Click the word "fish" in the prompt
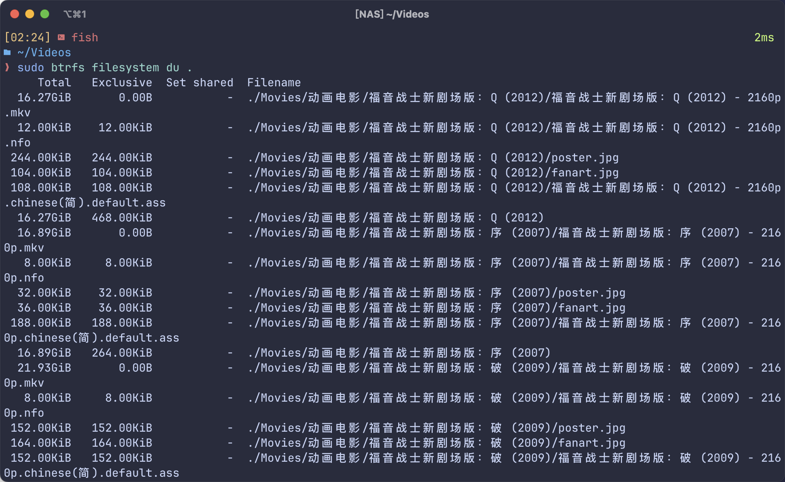Viewport: 785px width, 482px height. coord(85,37)
